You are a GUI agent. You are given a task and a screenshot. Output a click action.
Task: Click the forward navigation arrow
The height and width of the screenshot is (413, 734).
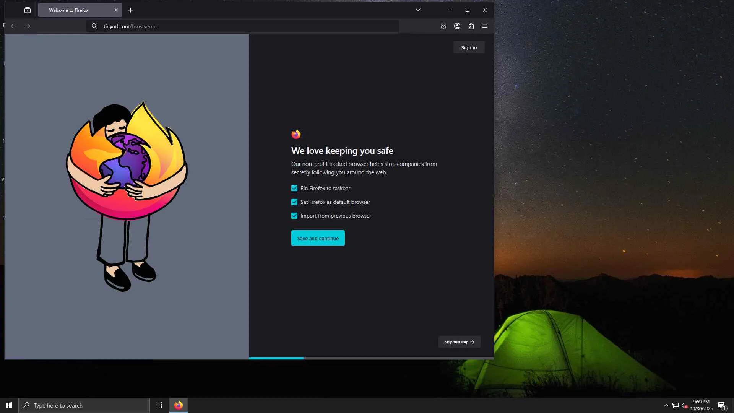28,26
